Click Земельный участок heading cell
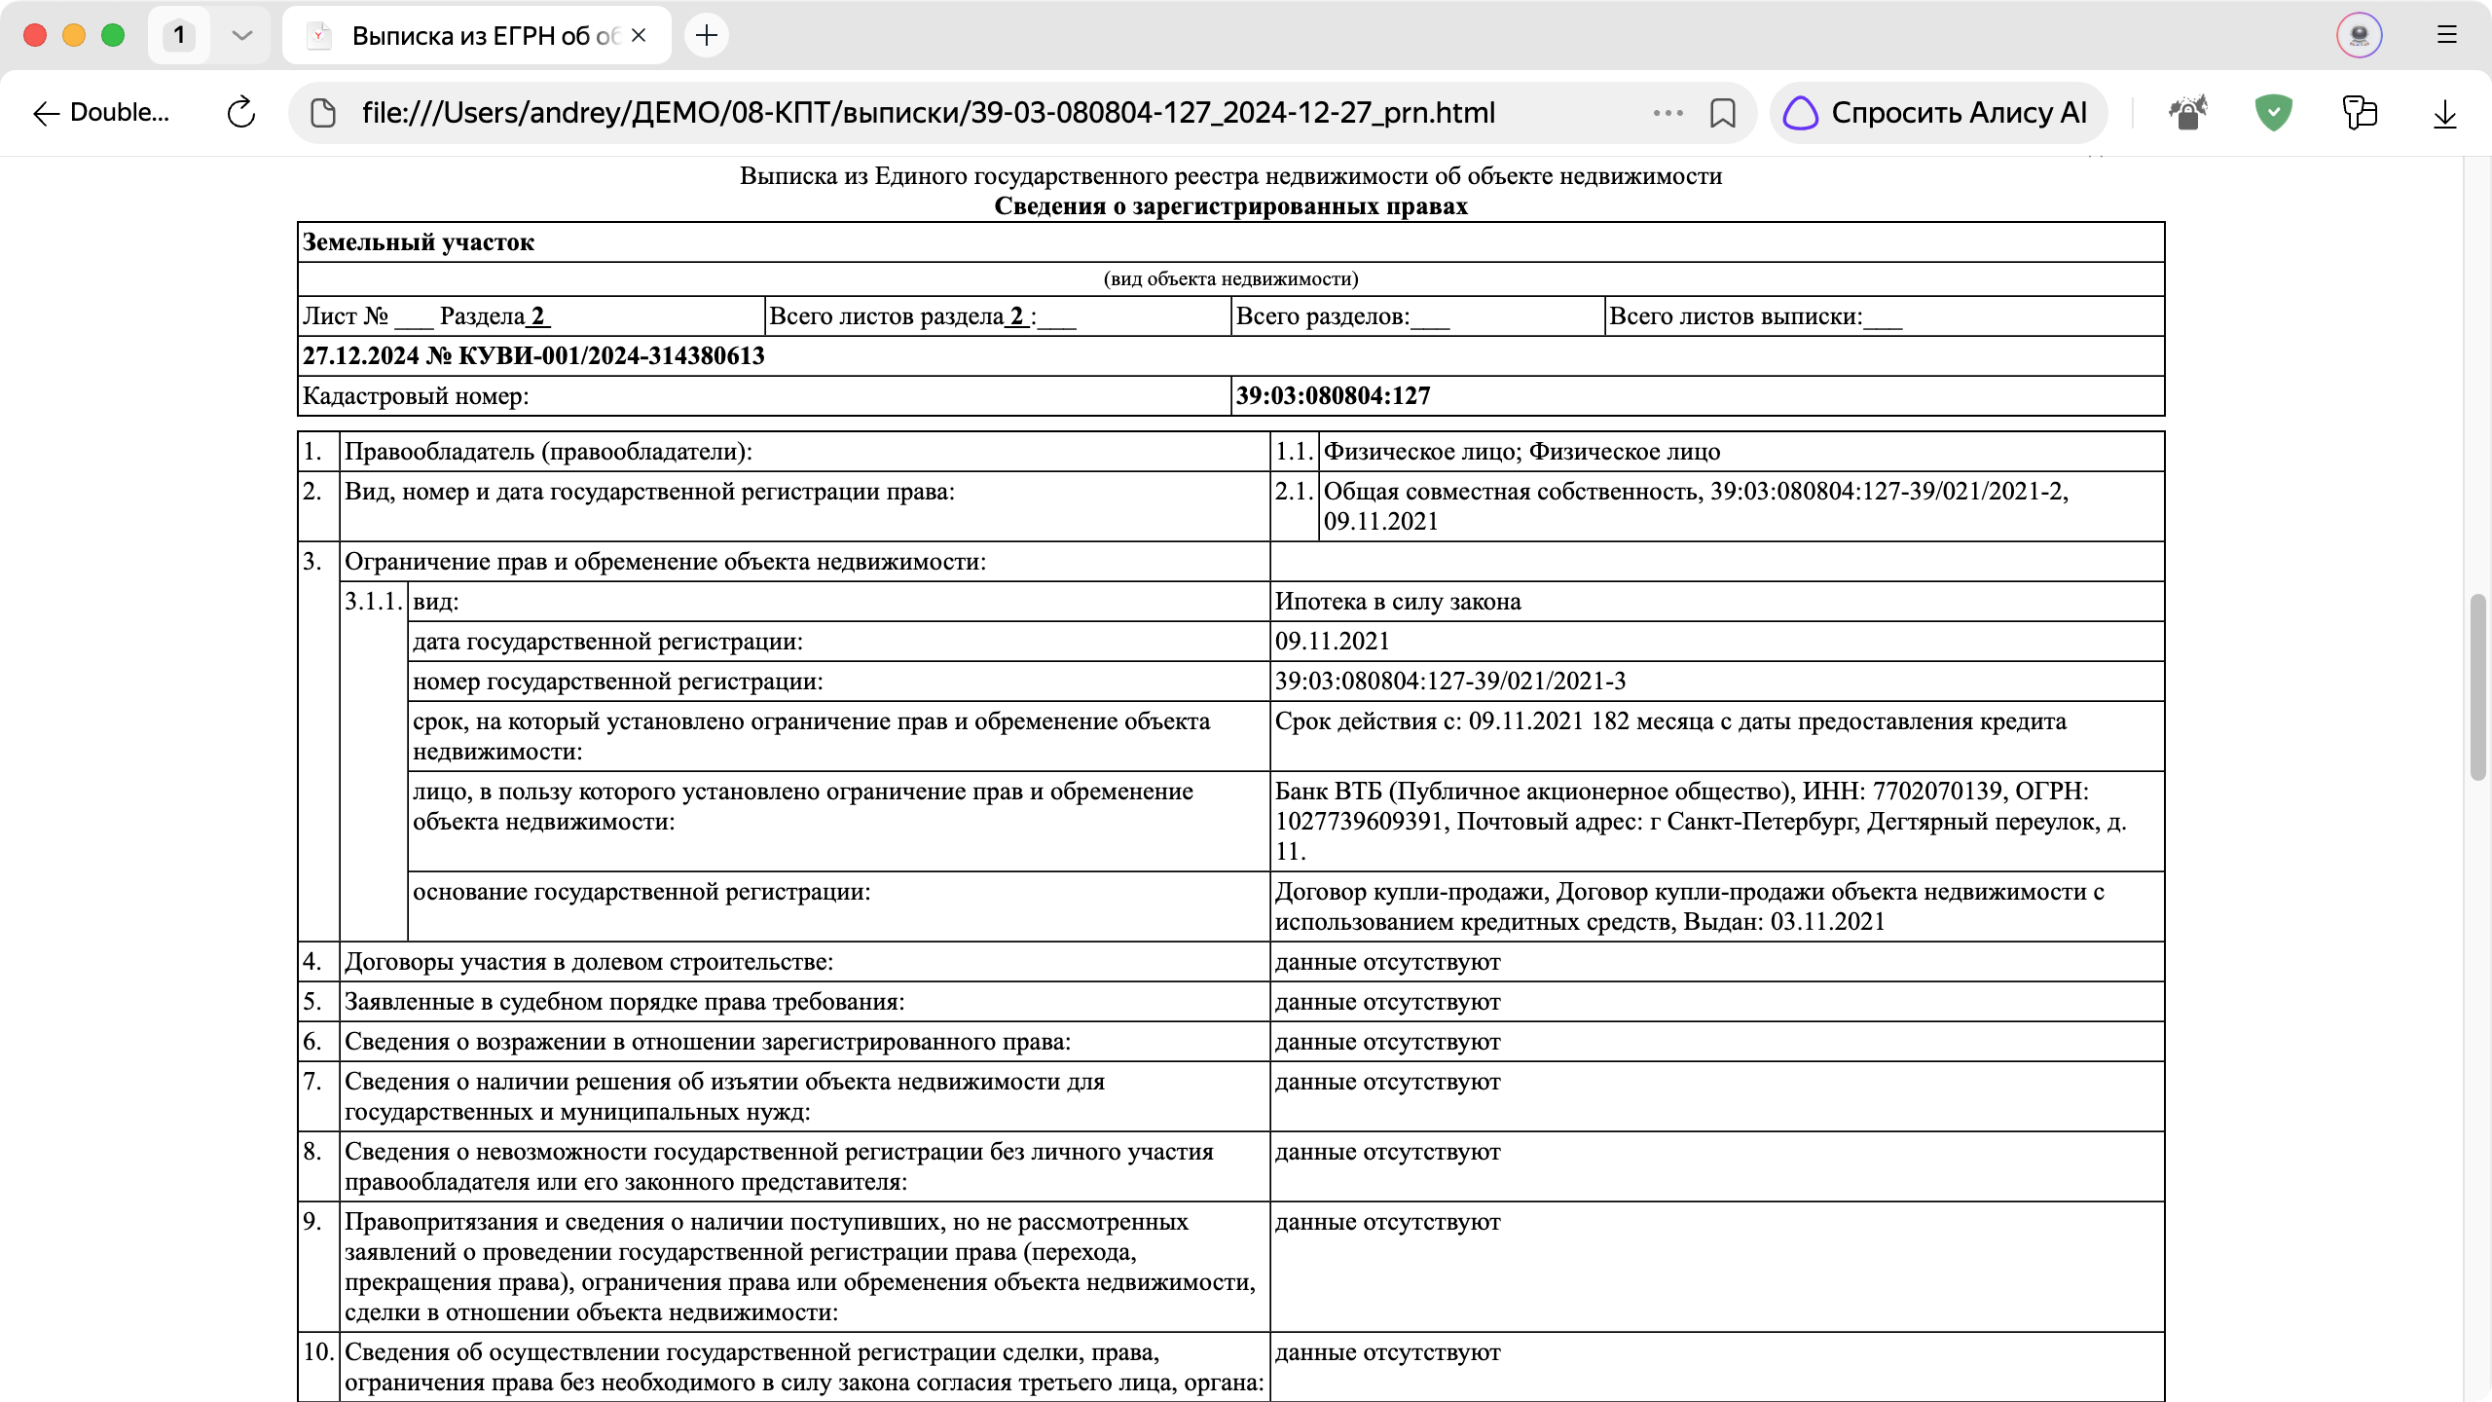This screenshot has height=1402, width=2492. [1230, 242]
